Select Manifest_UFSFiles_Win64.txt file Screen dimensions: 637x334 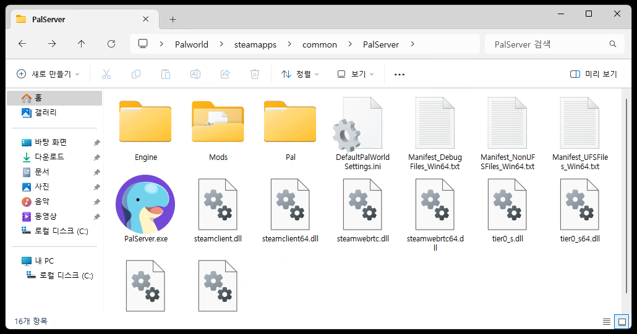579,134
